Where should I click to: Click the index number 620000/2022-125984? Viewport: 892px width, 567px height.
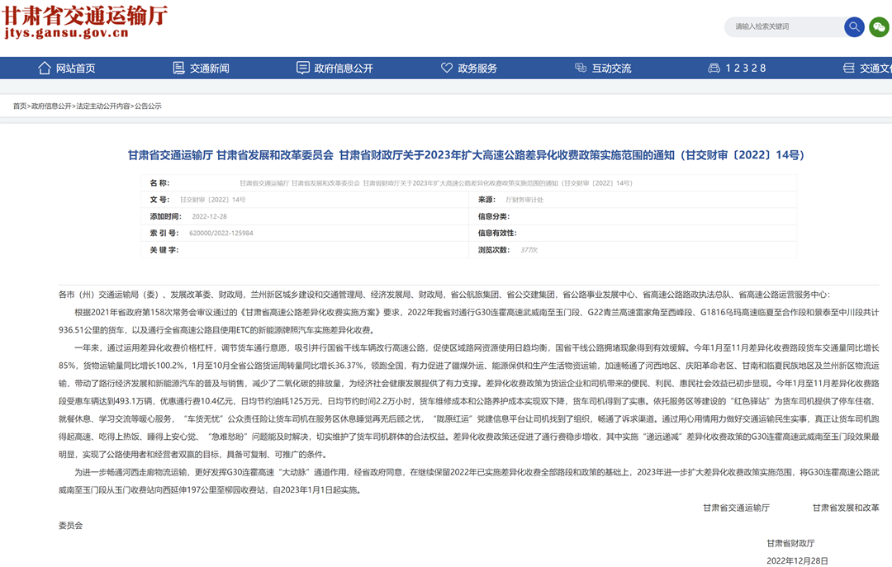(x=221, y=234)
